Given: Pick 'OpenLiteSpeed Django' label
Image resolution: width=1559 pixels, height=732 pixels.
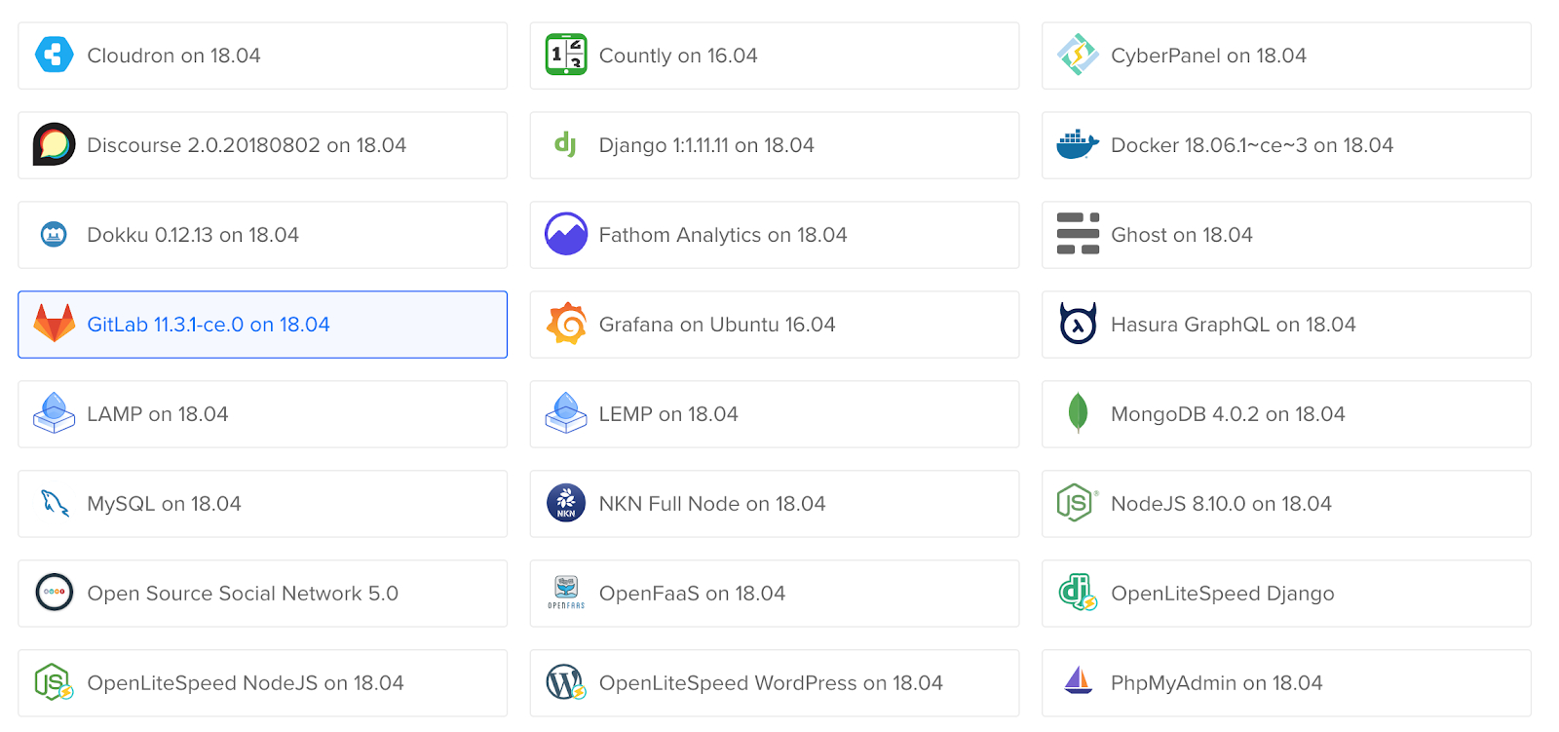Looking at the screenshot, I should [x=1223, y=594].
